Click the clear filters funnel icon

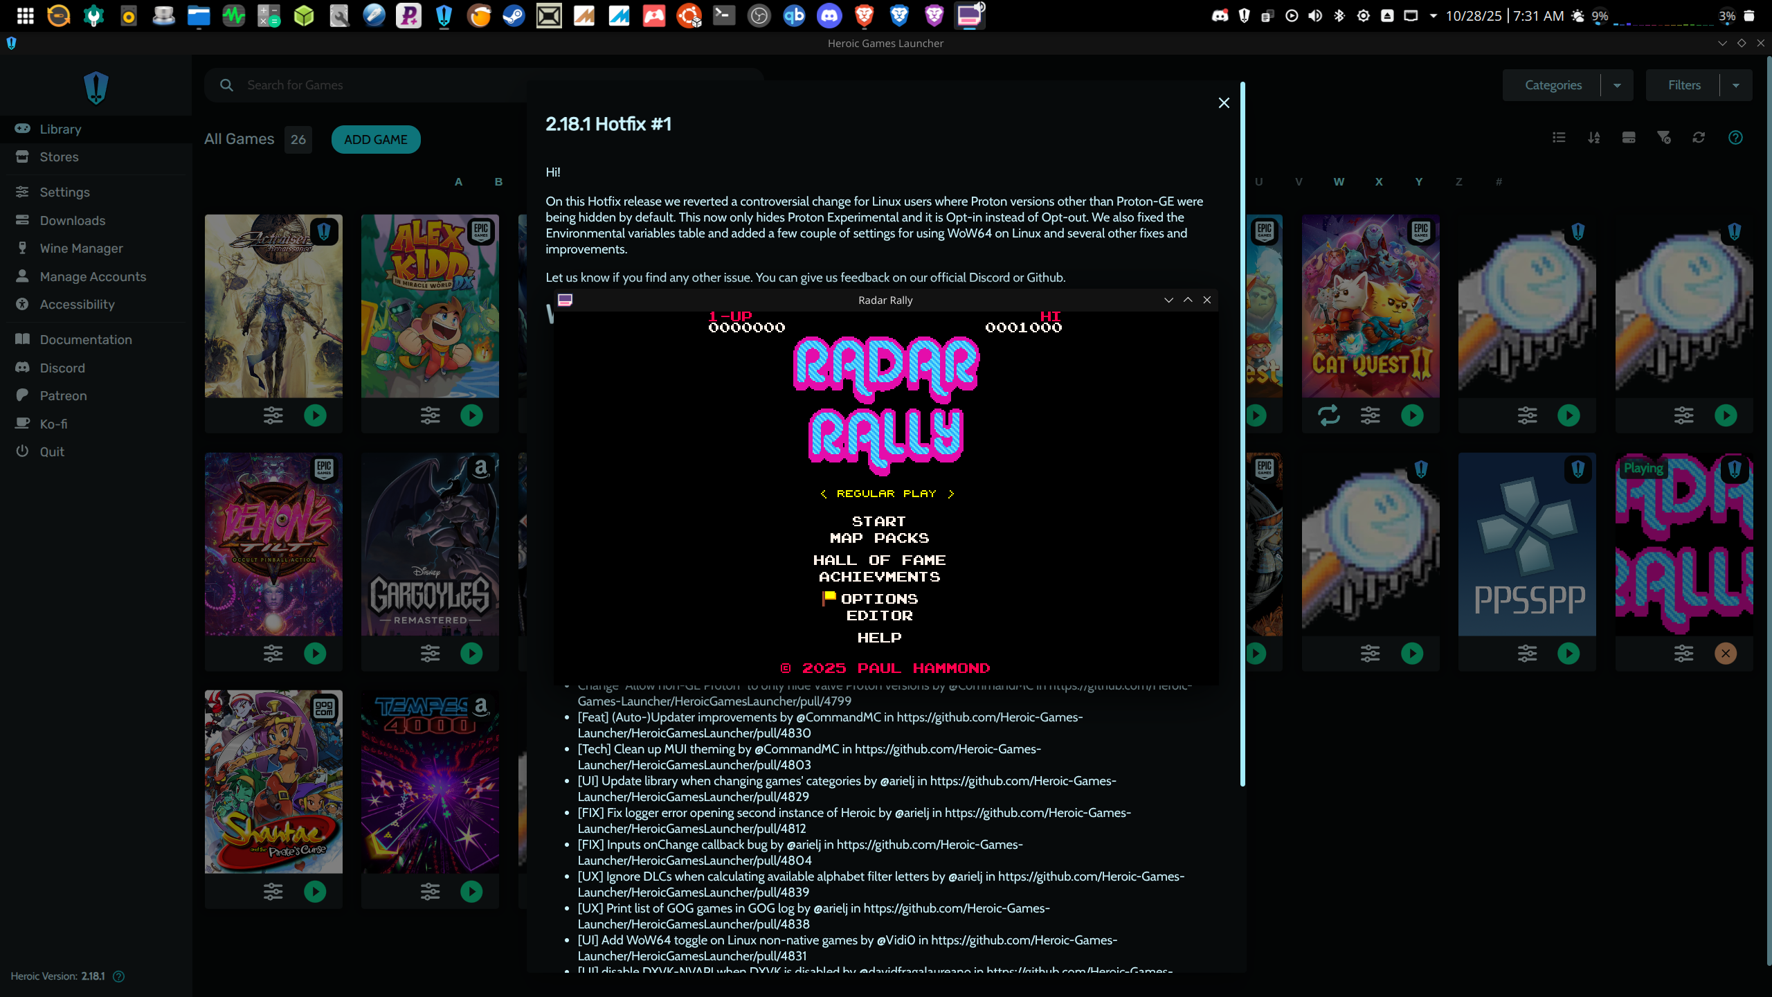[x=1664, y=138]
